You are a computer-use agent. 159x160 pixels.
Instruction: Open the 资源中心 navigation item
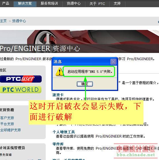tap(74, 4)
